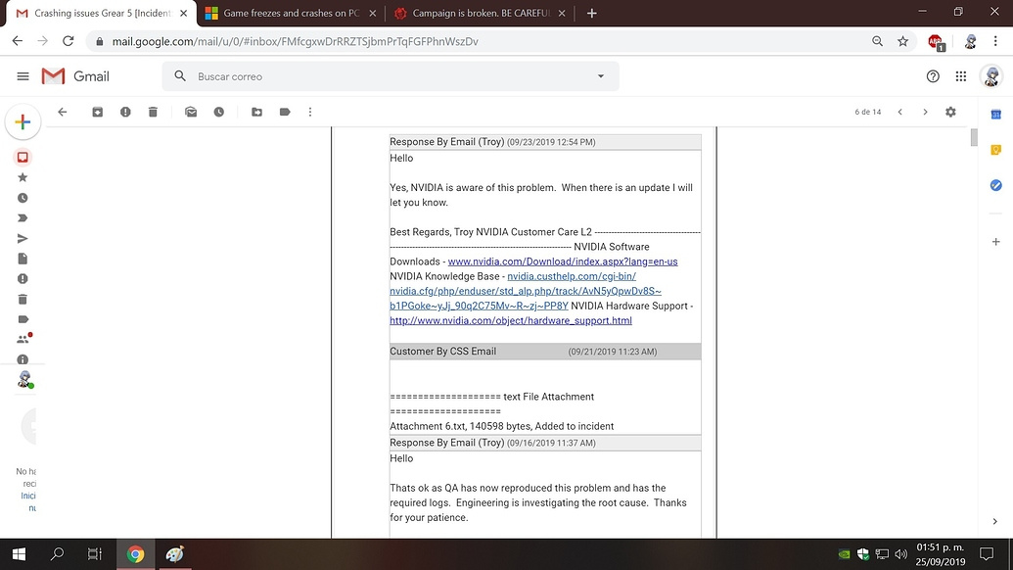This screenshot has width=1013, height=570.
Task: Open Important messages in the sidebar
Action: [x=23, y=217]
